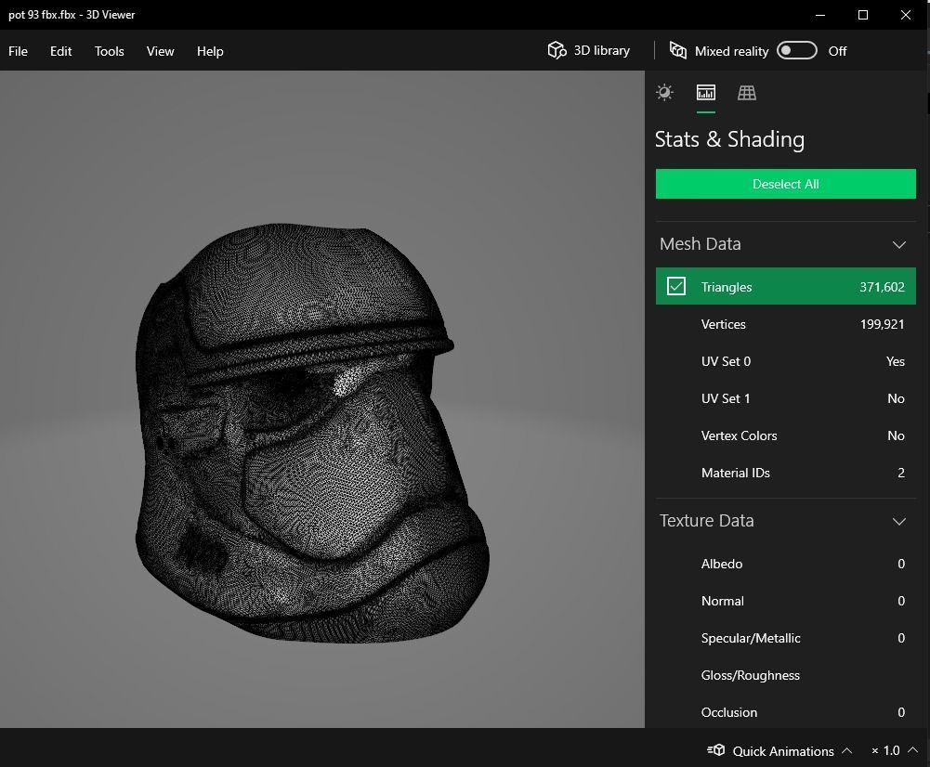Select the Vertices row

tap(785, 324)
